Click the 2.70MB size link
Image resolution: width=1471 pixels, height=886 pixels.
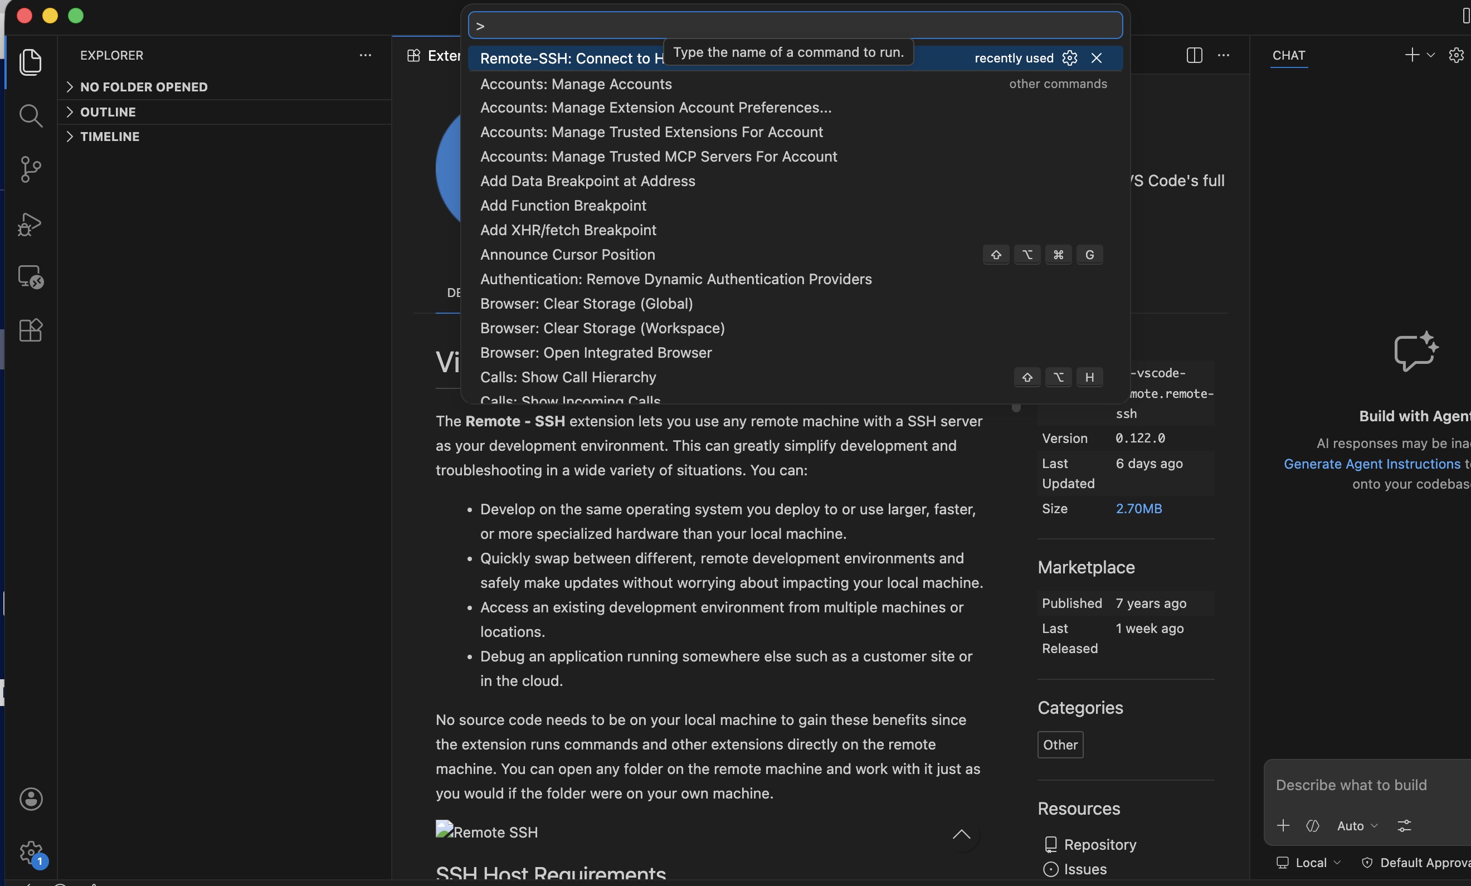[x=1138, y=509]
